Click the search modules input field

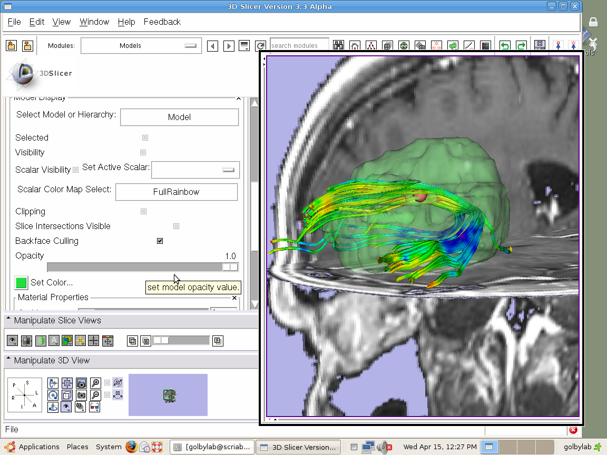[x=299, y=46]
